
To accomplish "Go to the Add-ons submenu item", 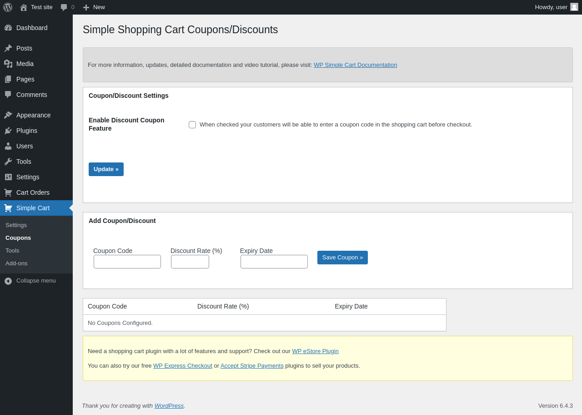I will click(x=16, y=263).
